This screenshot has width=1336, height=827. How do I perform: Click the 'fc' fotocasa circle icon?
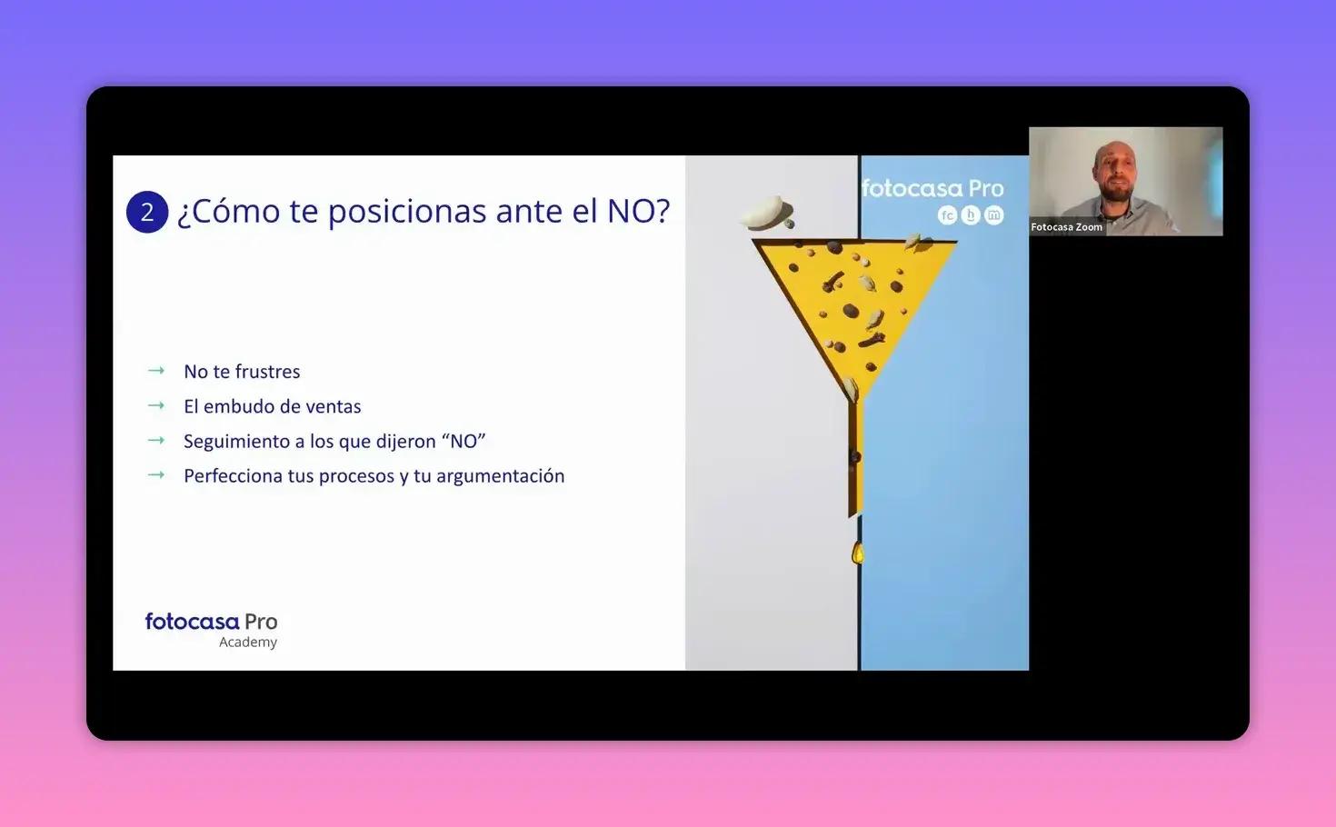946,215
